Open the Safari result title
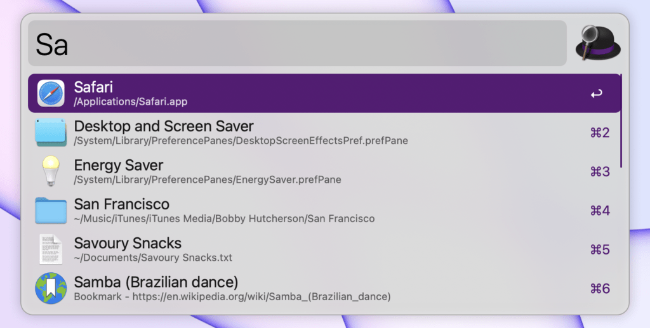This screenshot has width=650, height=328. (93, 87)
